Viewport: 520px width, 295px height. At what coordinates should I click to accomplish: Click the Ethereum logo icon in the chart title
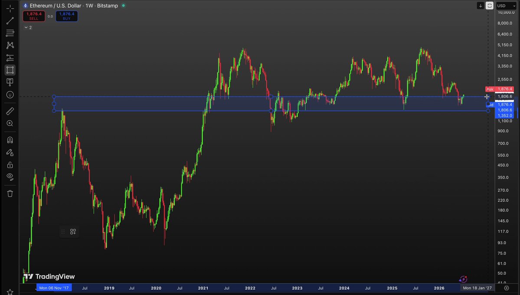(25, 6)
